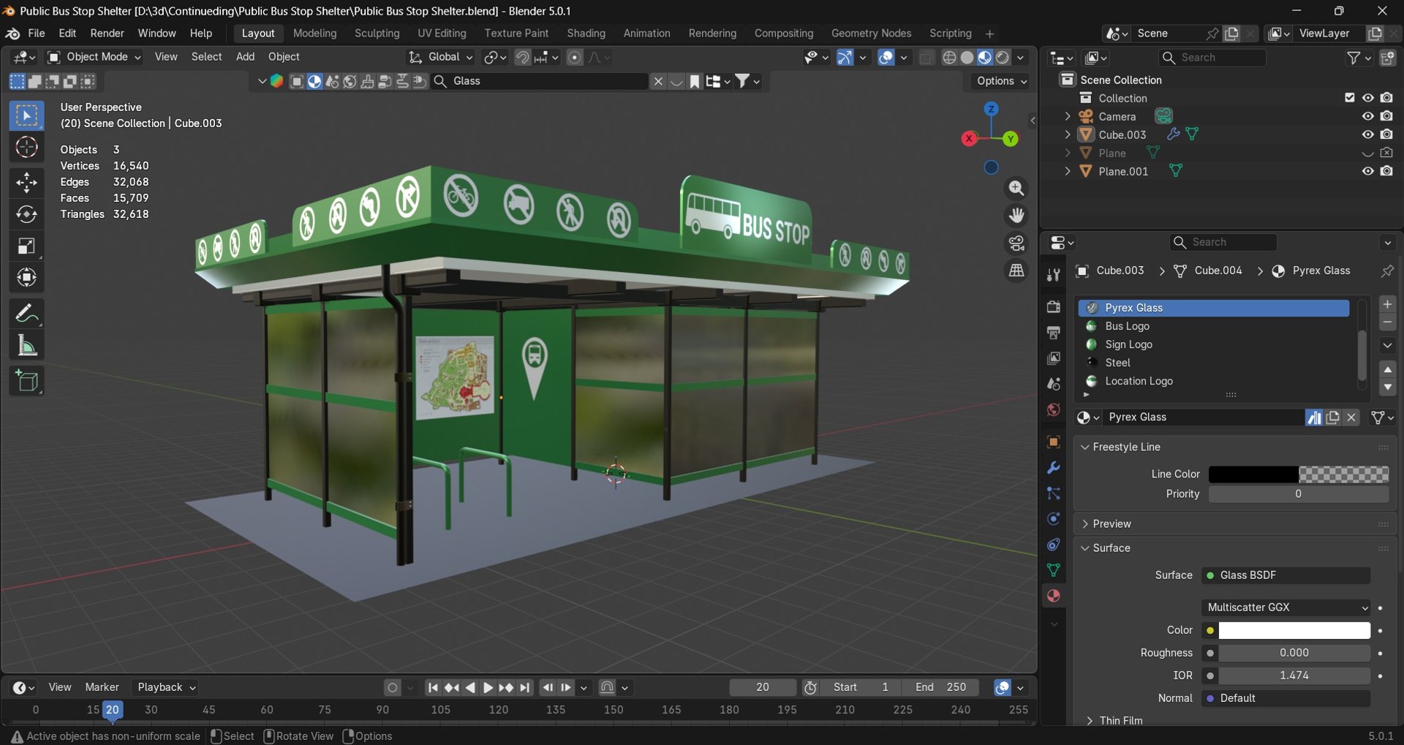The width and height of the screenshot is (1404, 745).
Task: Toggle Plane.001 render visibility camera icon
Action: tap(1386, 171)
